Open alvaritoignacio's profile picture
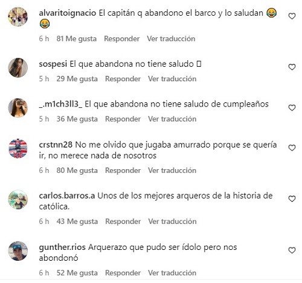Image resolution: width=302 pixels, height=283 pixels. coord(18,17)
